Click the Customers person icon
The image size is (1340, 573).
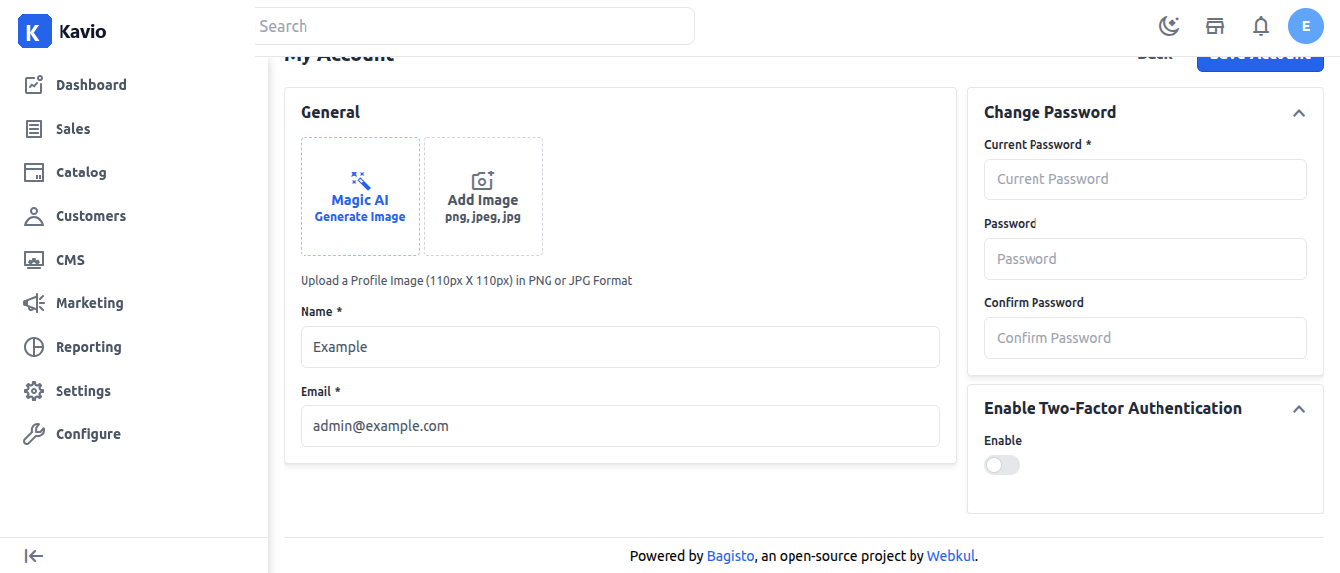34,216
